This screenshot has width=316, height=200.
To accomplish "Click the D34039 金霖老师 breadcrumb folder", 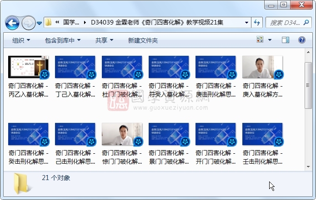I will (x=157, y=22).
